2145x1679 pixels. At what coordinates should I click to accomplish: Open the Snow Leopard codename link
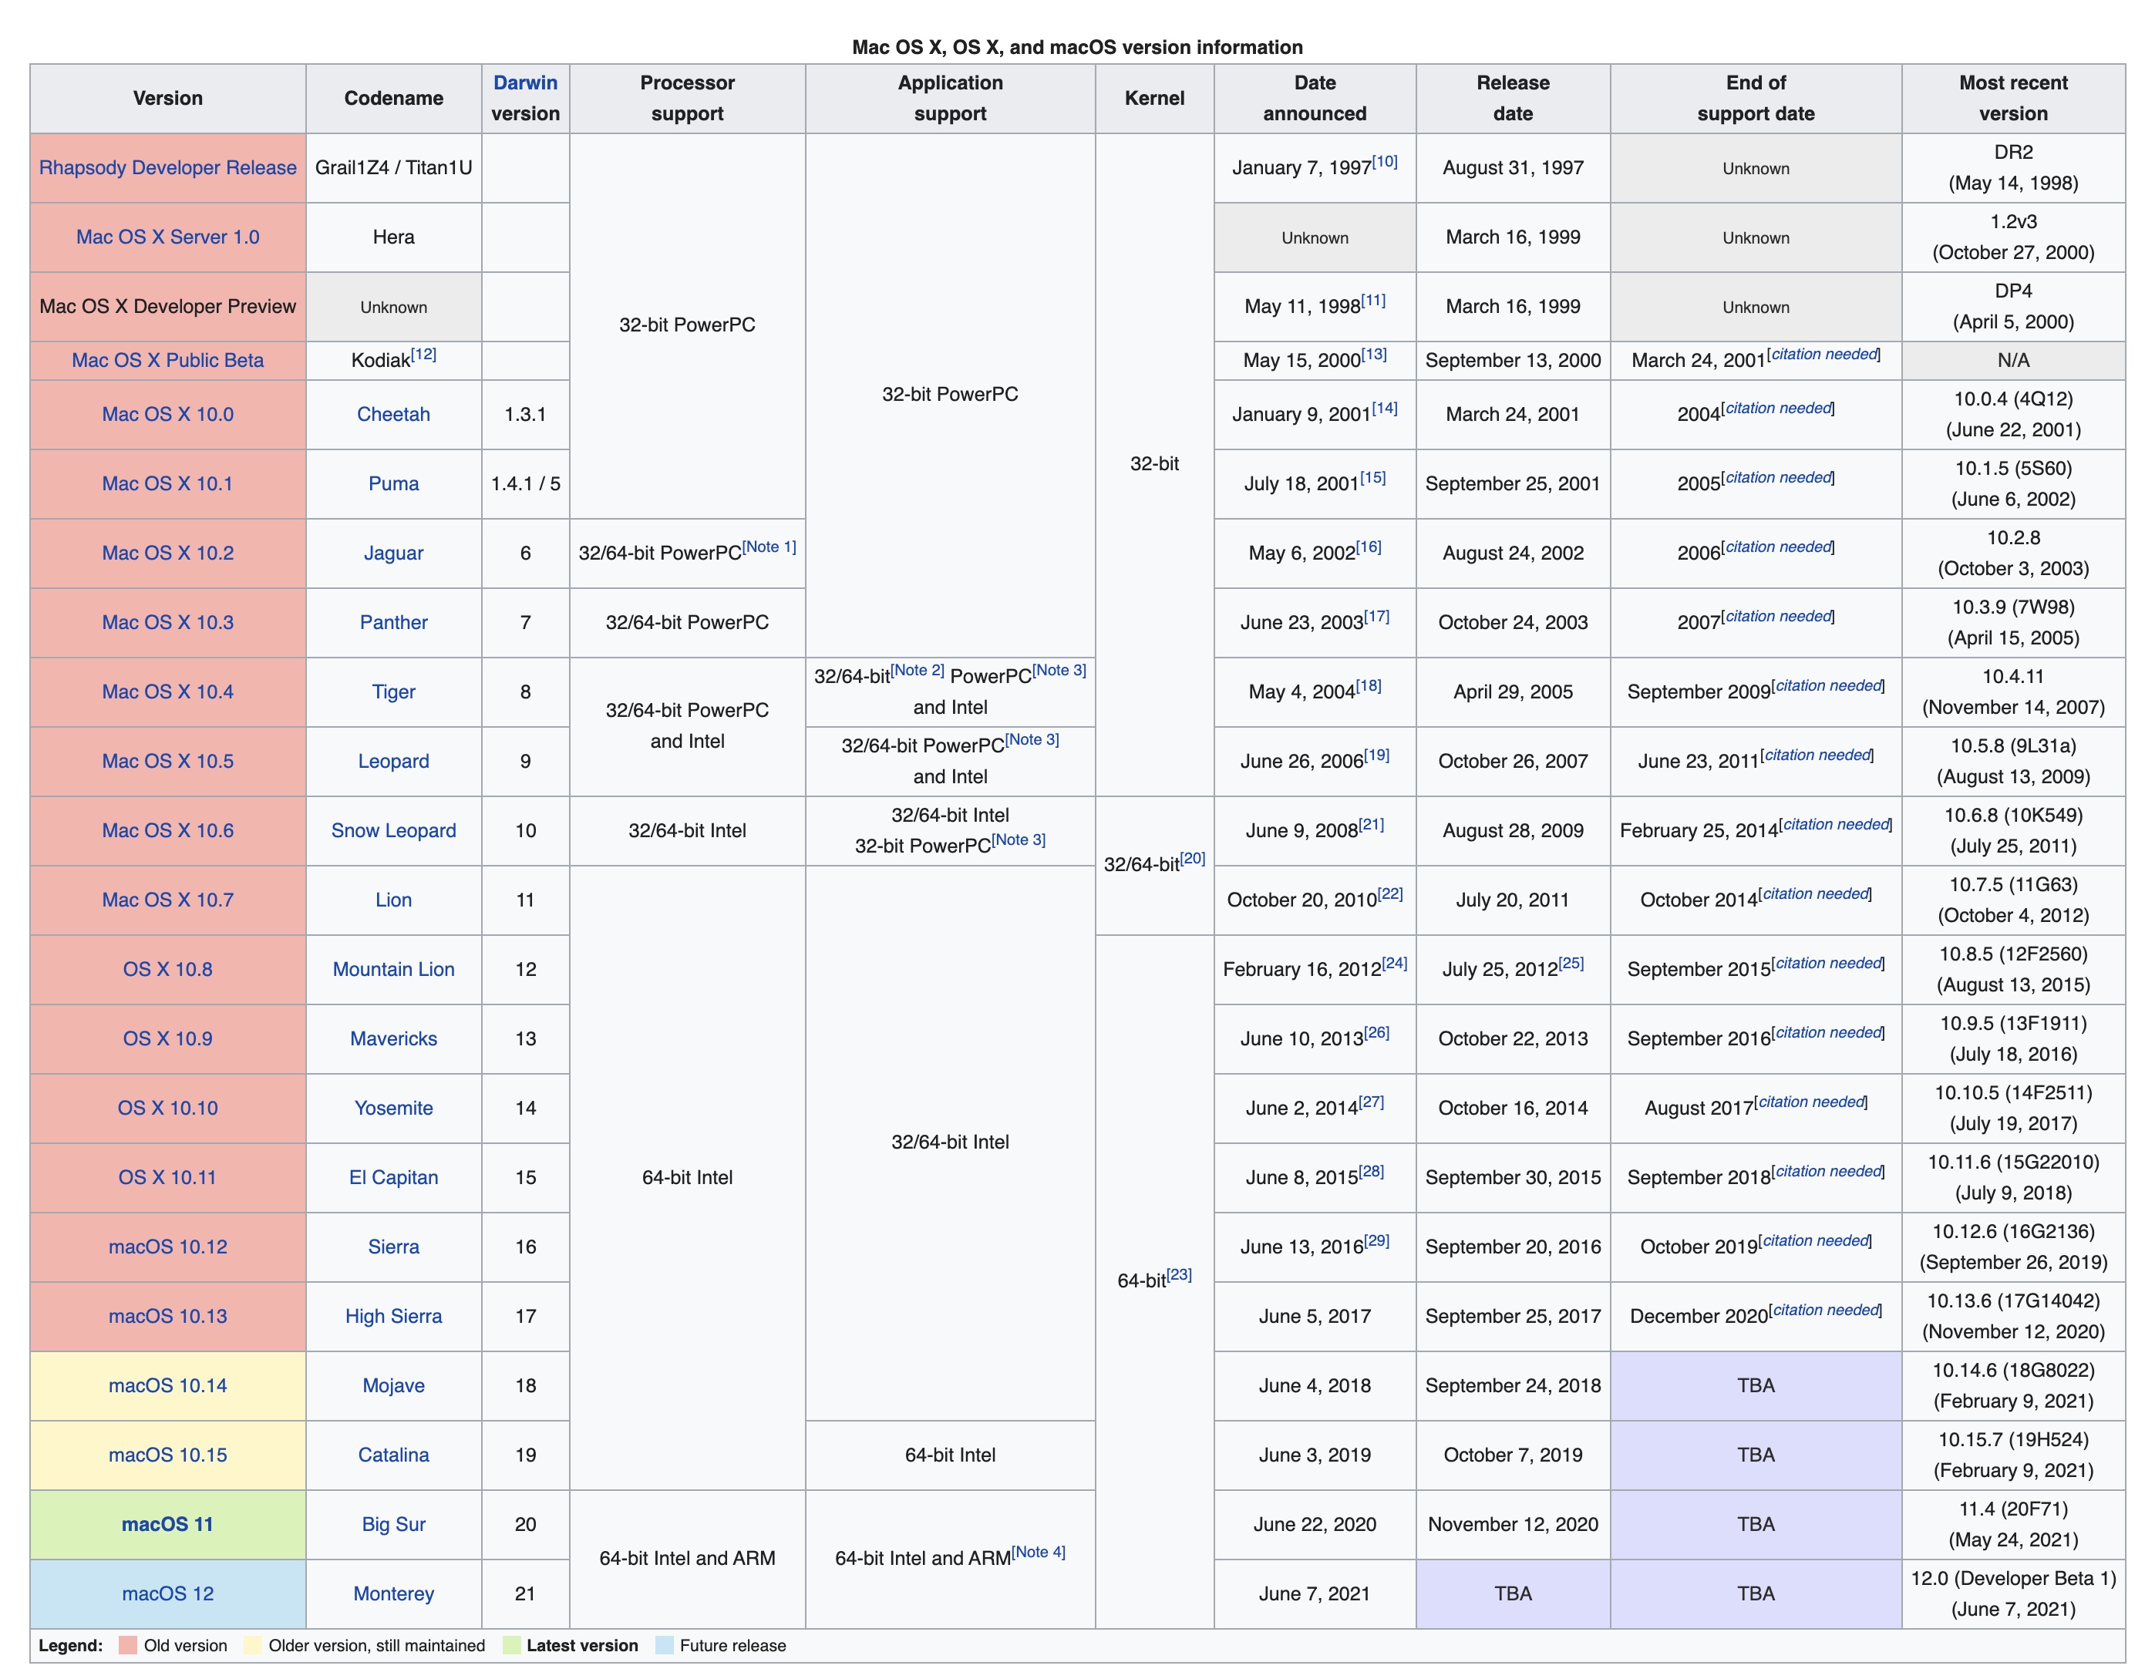[x=393, y=831]
